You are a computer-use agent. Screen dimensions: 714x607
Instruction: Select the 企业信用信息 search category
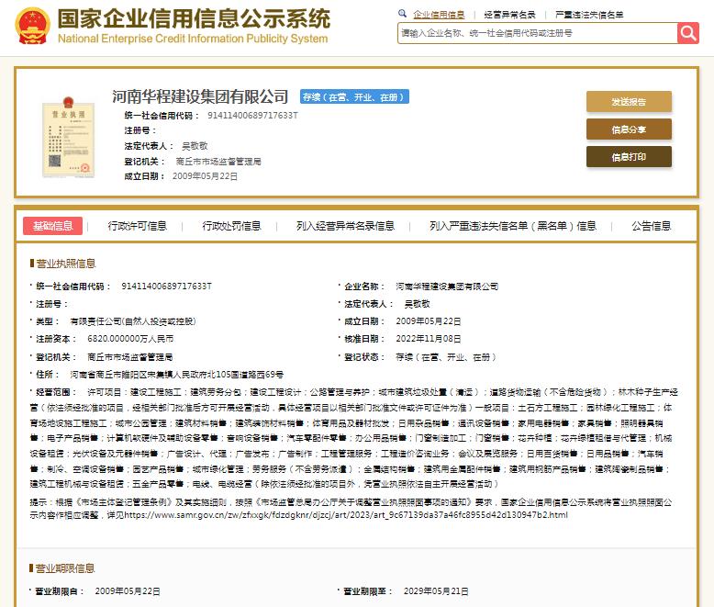pyautogui.click(x=439, y=15)
